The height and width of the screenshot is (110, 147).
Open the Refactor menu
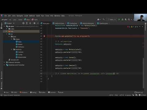pyautogui.click(x=32, y=16)
